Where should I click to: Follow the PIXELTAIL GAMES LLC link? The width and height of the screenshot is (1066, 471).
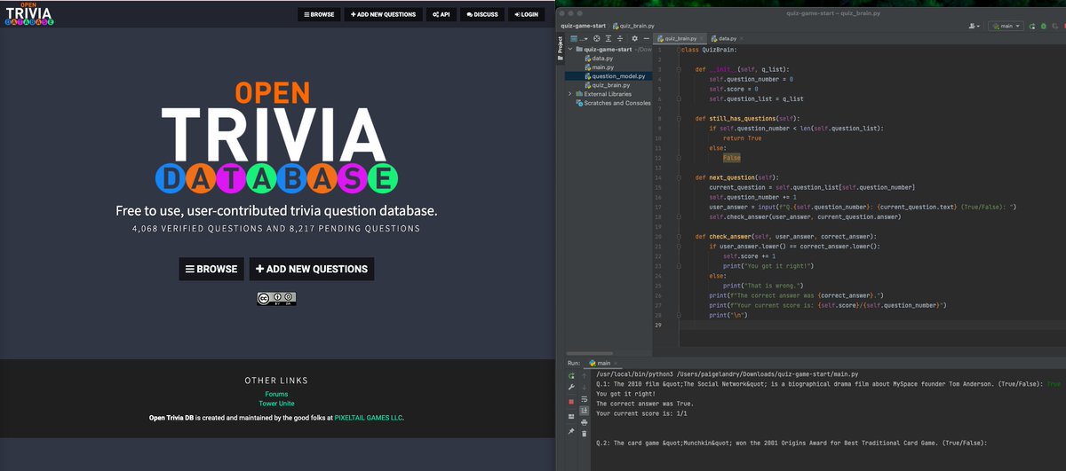[368, 417]
